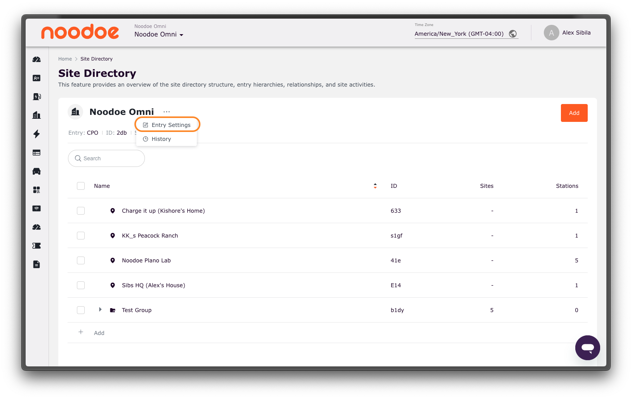The height and width of the screenshot is (399, 632).
Task: Open Charge it up (Kishore's Home) site
Action: 164,211
